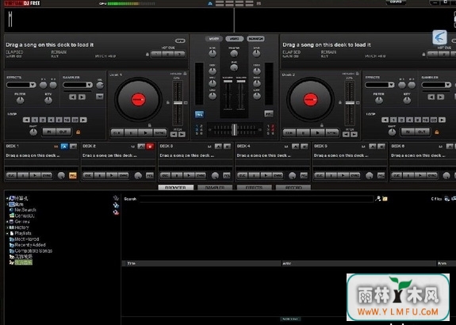Open the right deck Effects dropdown
The height and width of the screenshot is (325, 456).
(x=380, y=85)
